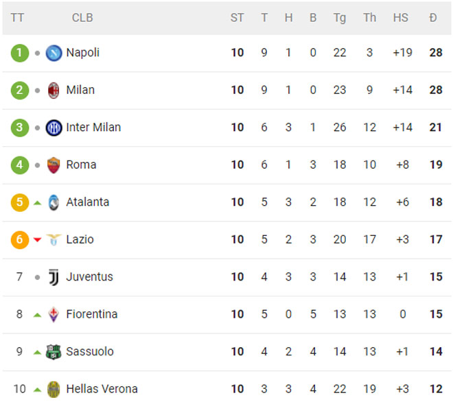Select the Juventus table row points value
Viewport: 453px width, 402px height.
coord(435,277)
